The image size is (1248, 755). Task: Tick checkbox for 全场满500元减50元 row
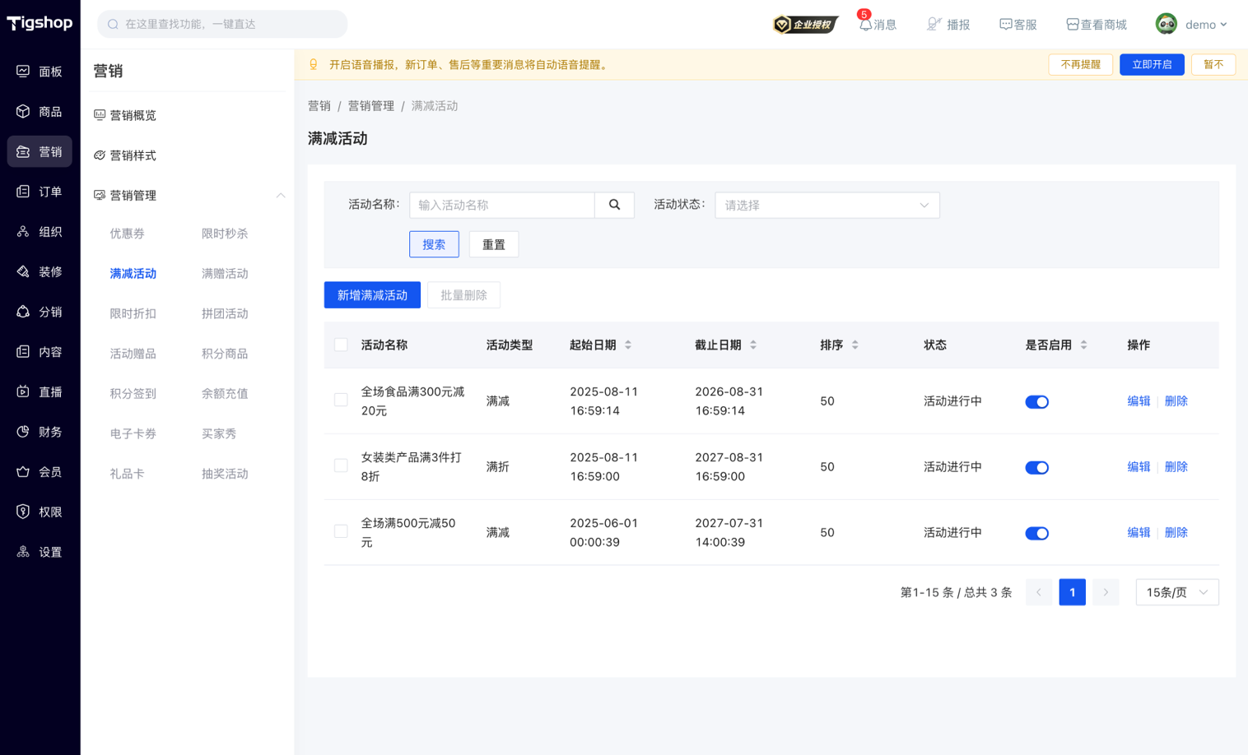pos(341,531)
